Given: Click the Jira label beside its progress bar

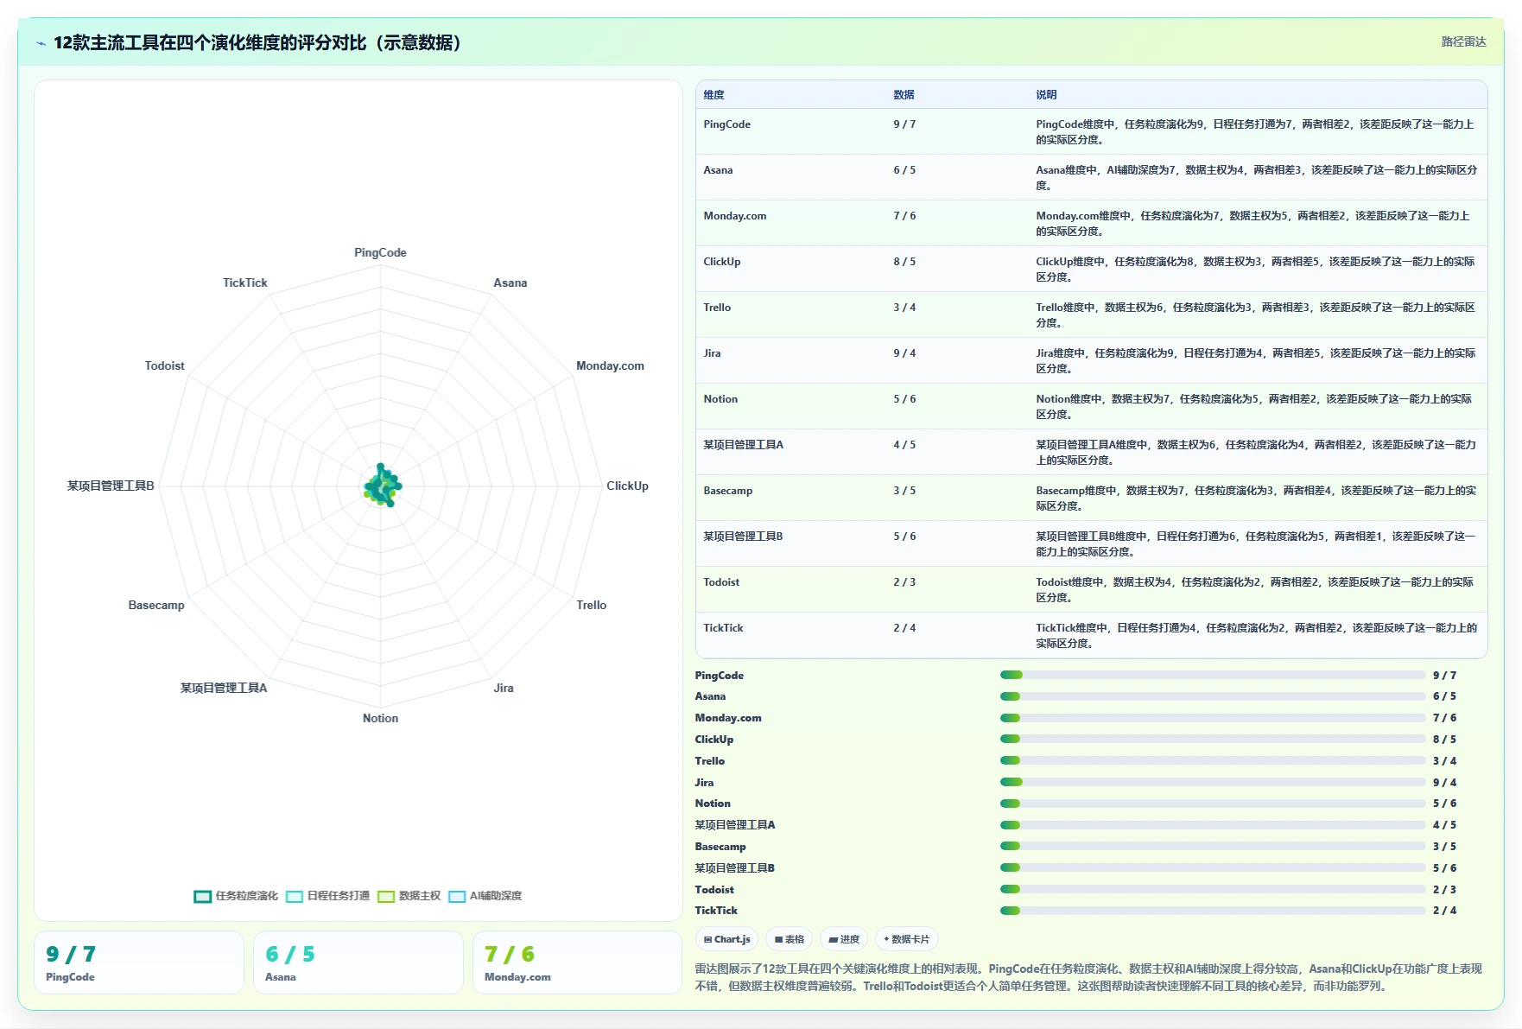Looking at the screenshot, I should (704, 782).
